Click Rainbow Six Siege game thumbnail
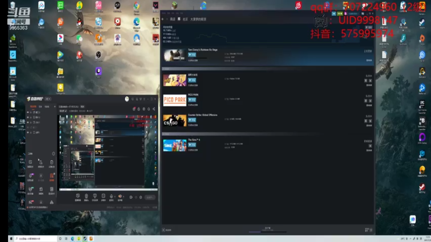The height and width of the screenshot is (242, 431). click(175, 55)
